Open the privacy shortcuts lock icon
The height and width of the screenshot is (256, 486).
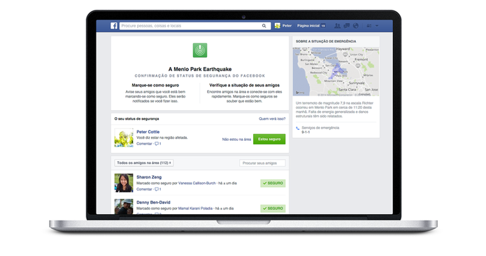pyautogui.click(x=369, y=26)
